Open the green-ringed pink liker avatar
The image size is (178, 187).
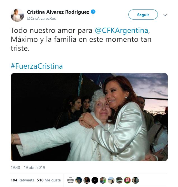pos(127,180)
